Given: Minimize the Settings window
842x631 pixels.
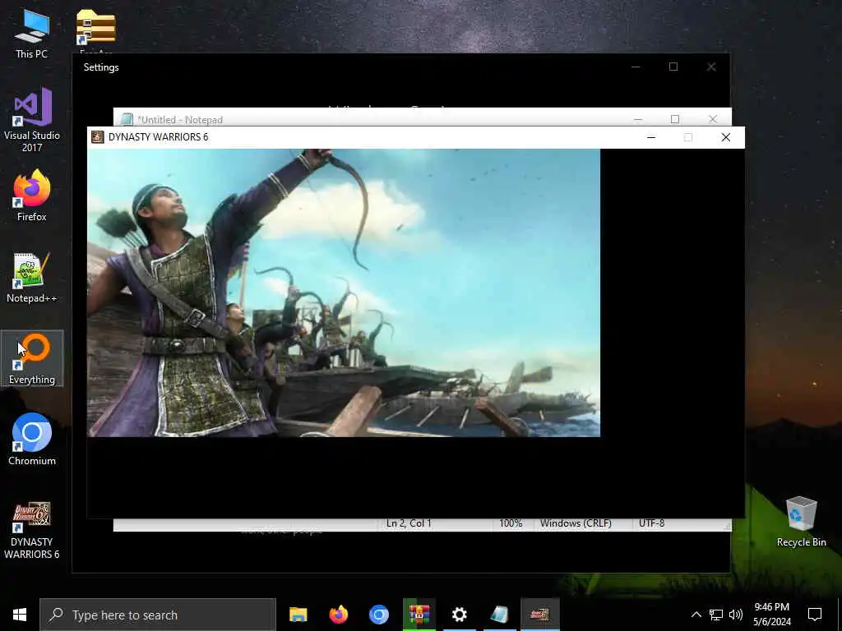Looking at the screenshot, I should pyautogui.click(x=636, y=67).
